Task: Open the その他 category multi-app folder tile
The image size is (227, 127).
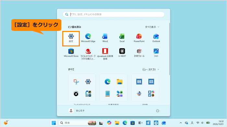Action: 151,93
